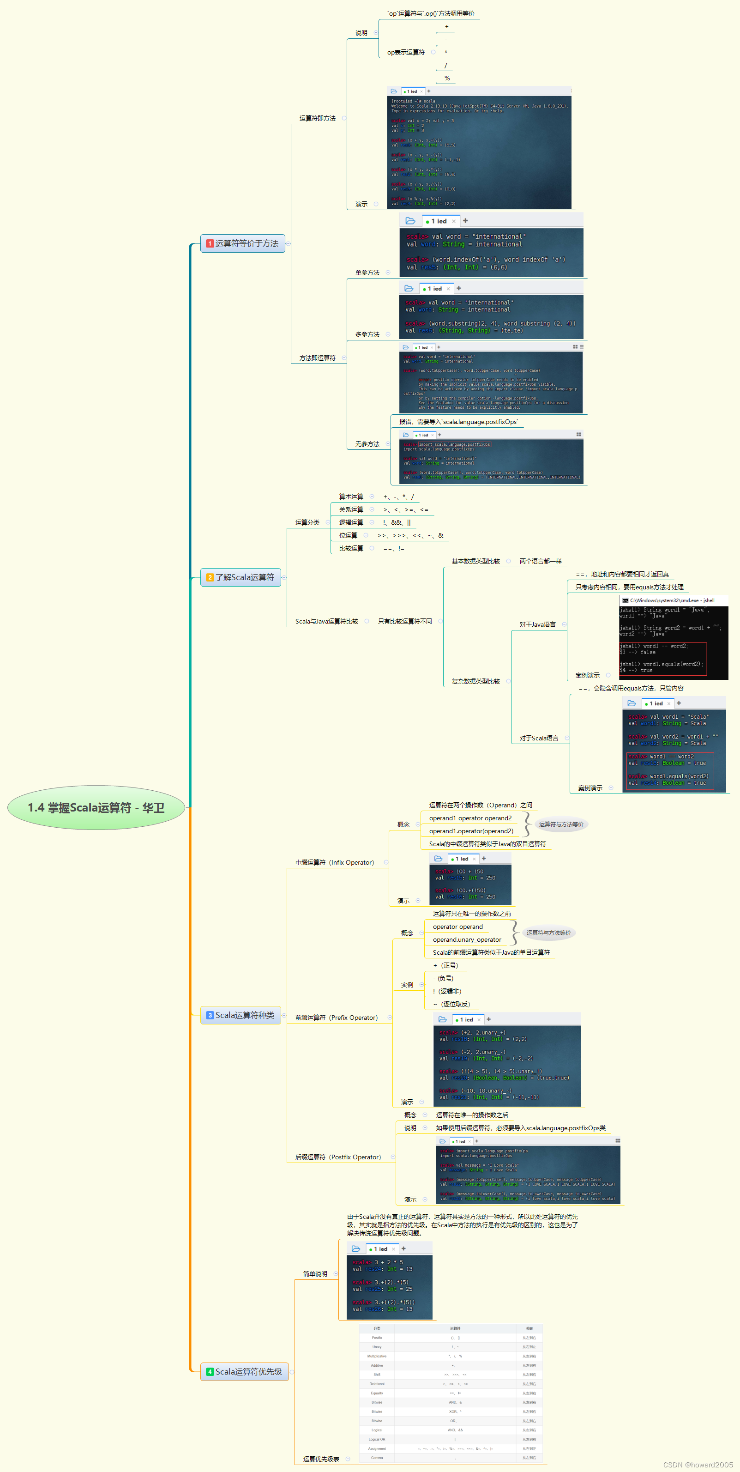Close the '1 ied' tab in the unary_+ terminal
The width and height of the screenshot is (740, 1472).
(x=479, y=1020)
